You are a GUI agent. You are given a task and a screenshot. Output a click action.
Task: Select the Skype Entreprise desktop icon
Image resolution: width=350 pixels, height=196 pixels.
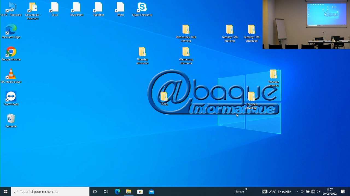[x=142, y=10]
